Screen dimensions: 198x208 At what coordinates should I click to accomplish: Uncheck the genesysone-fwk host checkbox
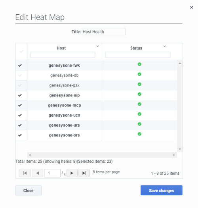click(20, 65)
